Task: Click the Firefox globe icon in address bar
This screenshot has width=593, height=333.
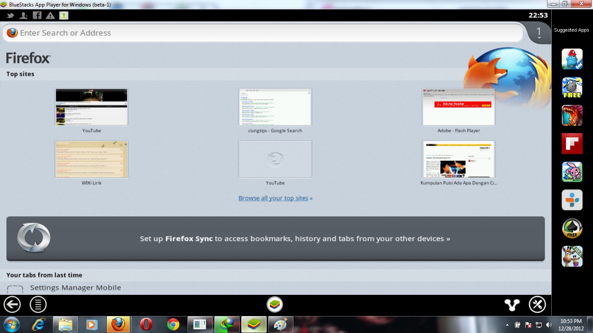Action: click(x=12, y=33)
